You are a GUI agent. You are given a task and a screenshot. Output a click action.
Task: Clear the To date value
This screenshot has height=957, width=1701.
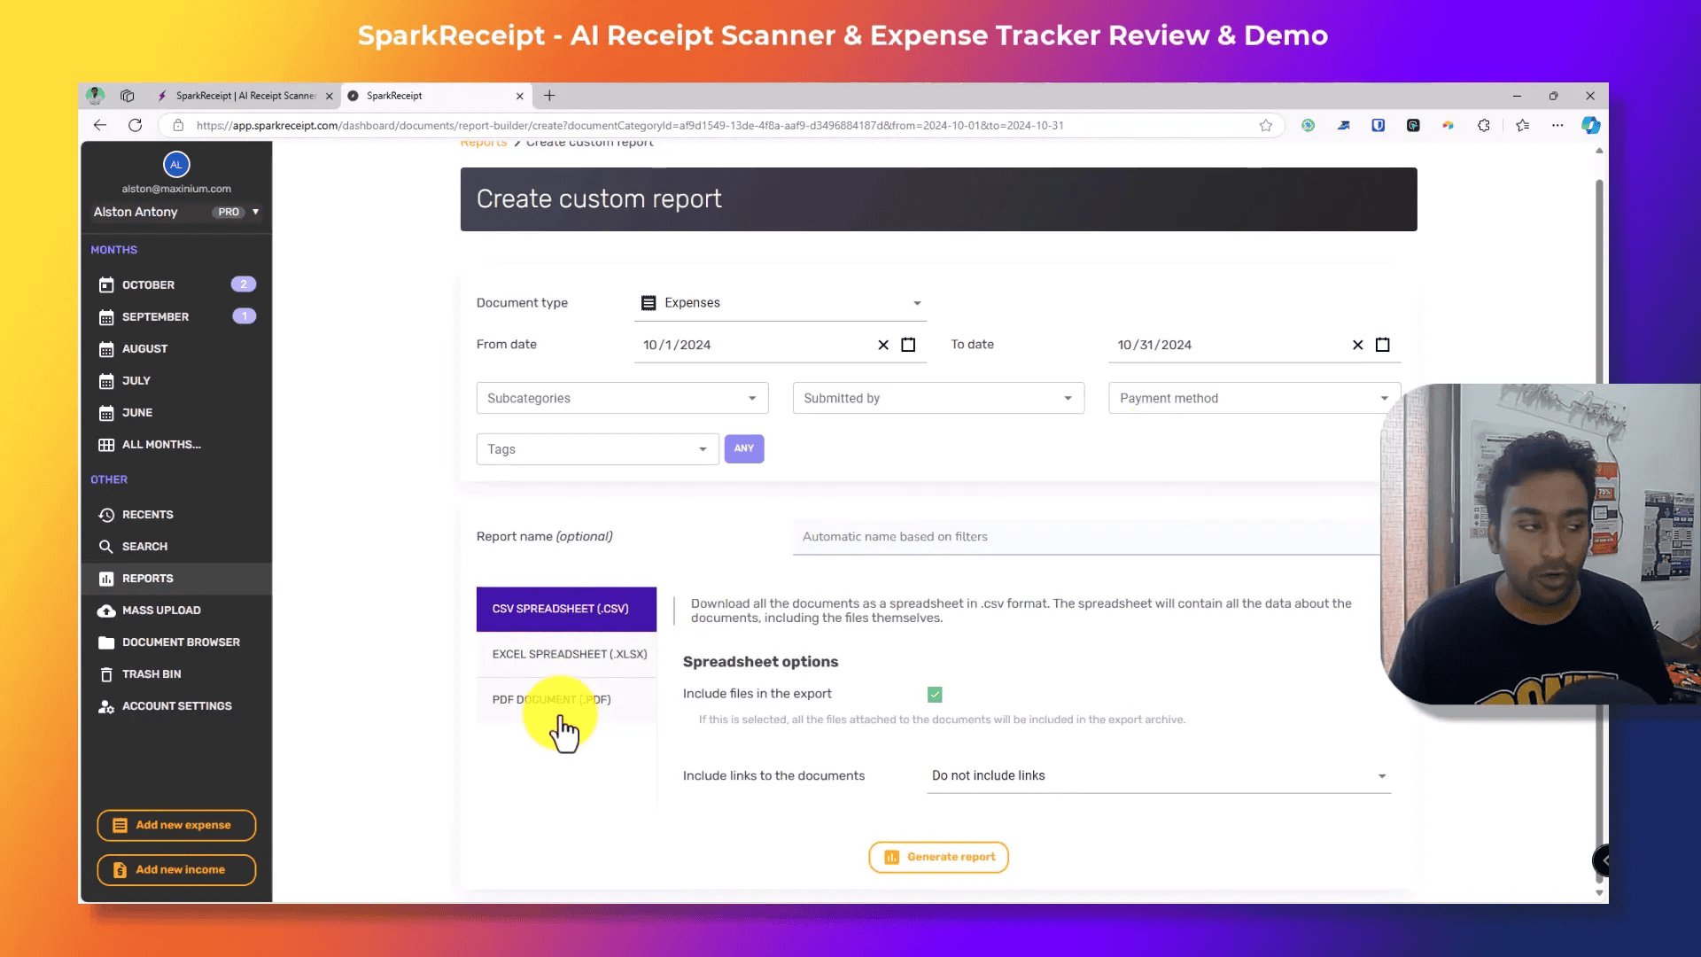coord(1357,345)
